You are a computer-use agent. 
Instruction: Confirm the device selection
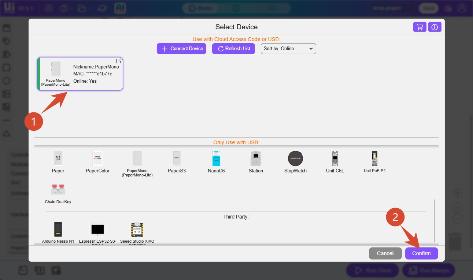[421, 253]
